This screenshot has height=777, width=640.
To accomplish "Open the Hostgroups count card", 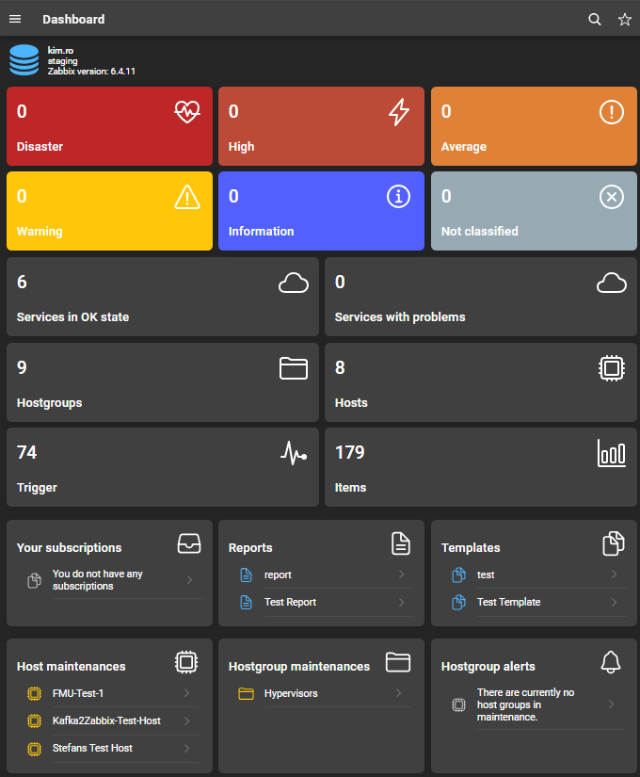I will click(163, 382).
